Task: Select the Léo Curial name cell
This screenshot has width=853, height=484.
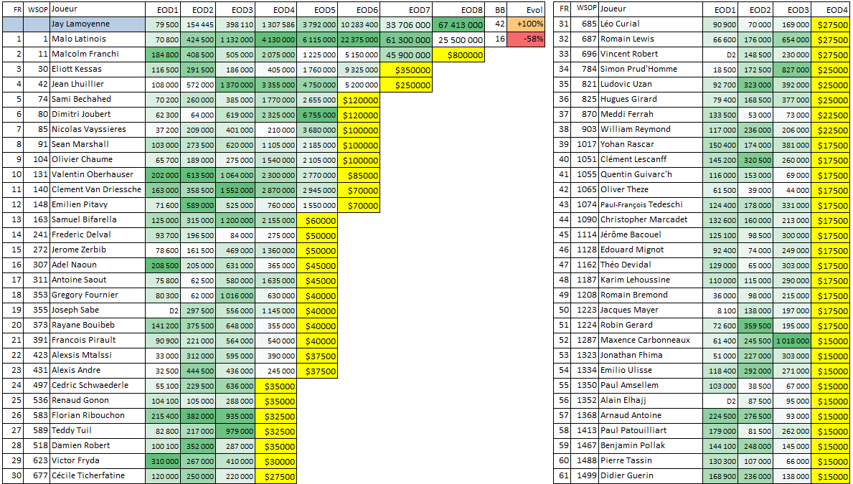Action: pyautogui.click(x=650, y=24)
